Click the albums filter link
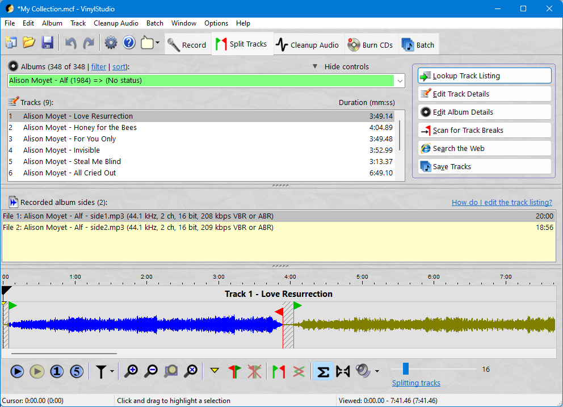Image resolution: width=563 pixels, height=407 pixels. [x=99, y=66]
